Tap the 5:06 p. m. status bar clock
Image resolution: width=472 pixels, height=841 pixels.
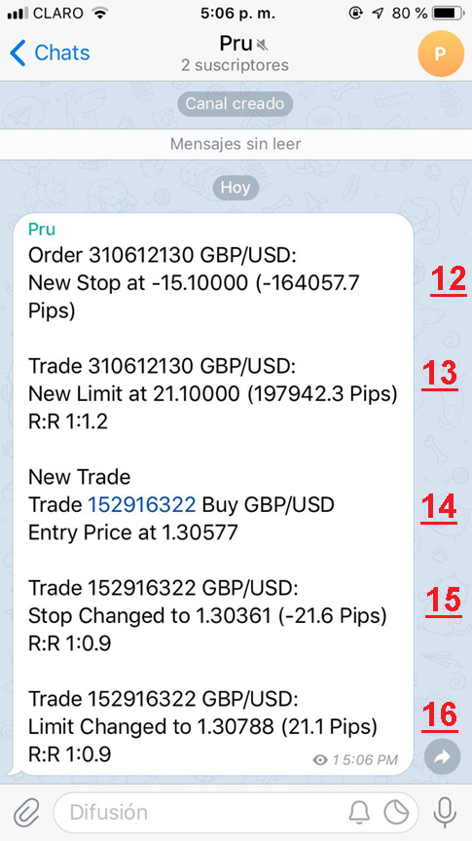[x=237, y=14]
